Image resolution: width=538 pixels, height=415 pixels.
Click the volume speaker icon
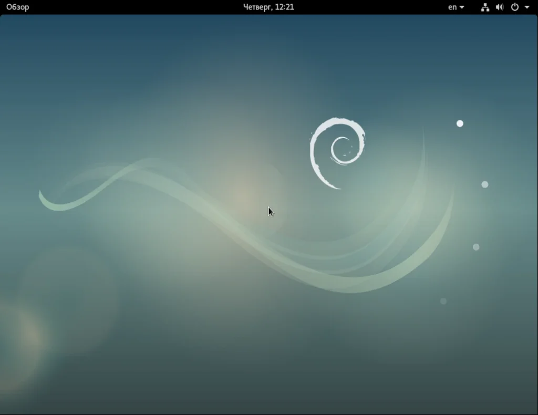tap(500, 7)
